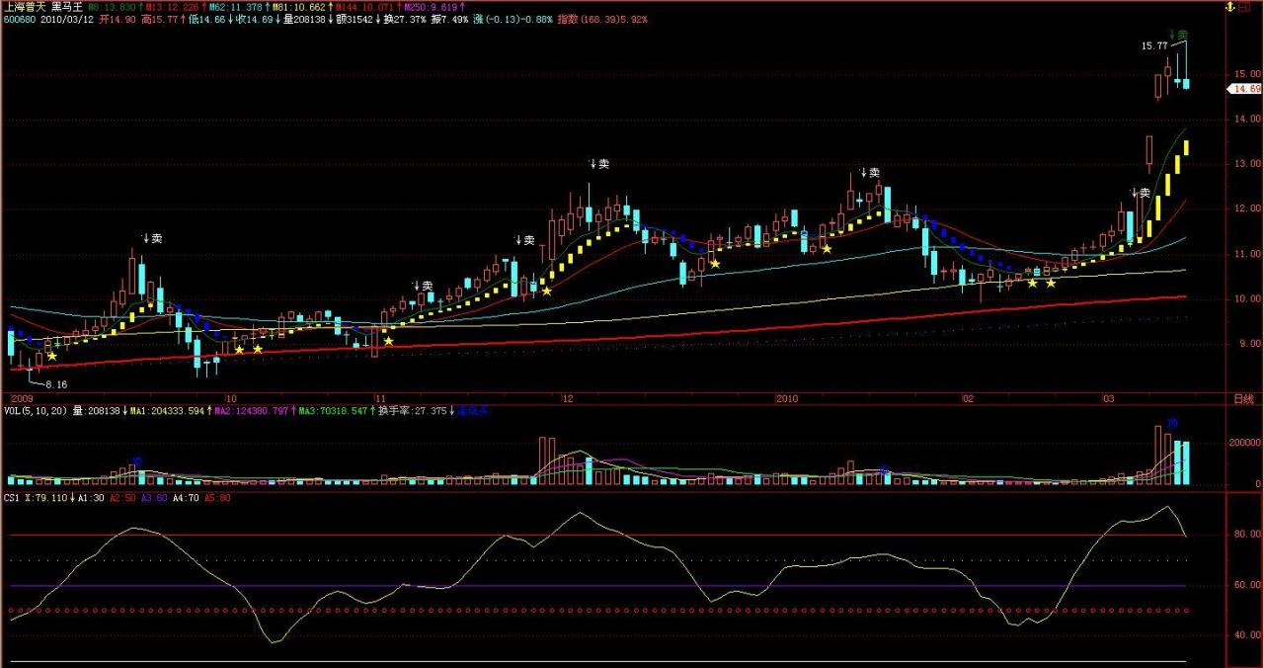Image resolution: width=1264 pixels, height=668 pixels.
Task: Click the green 卖 signal above the 15.77 peak
Action: click(x=1183, y=36)
